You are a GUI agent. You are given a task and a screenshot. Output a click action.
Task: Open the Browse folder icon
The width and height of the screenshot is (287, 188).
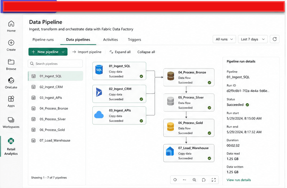[x=11, y=62]
